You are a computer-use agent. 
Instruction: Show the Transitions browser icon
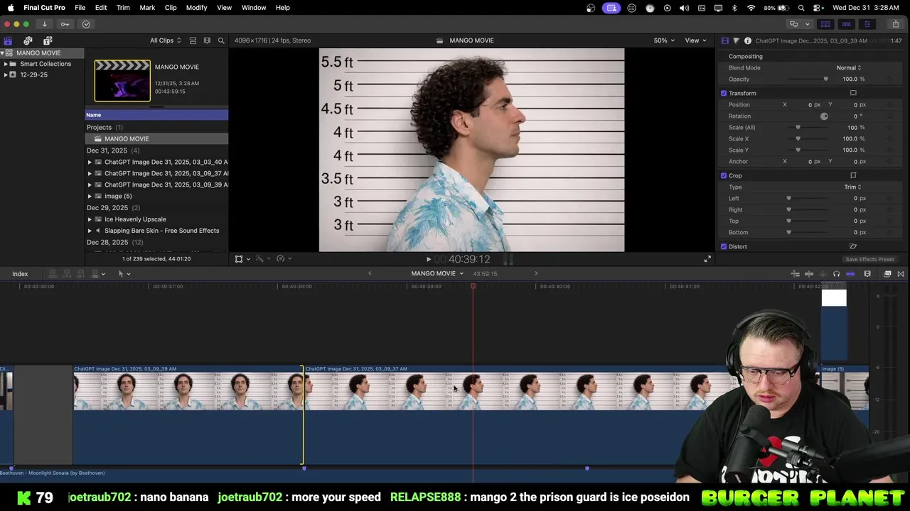pos(901,274)
